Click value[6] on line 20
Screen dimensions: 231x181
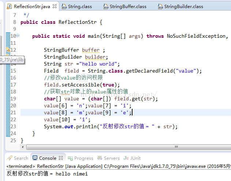pos(55,106)
